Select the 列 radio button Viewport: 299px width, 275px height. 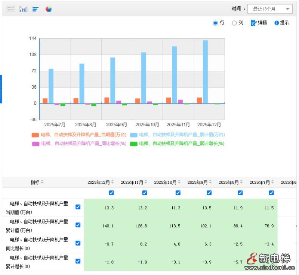point(234,23)
